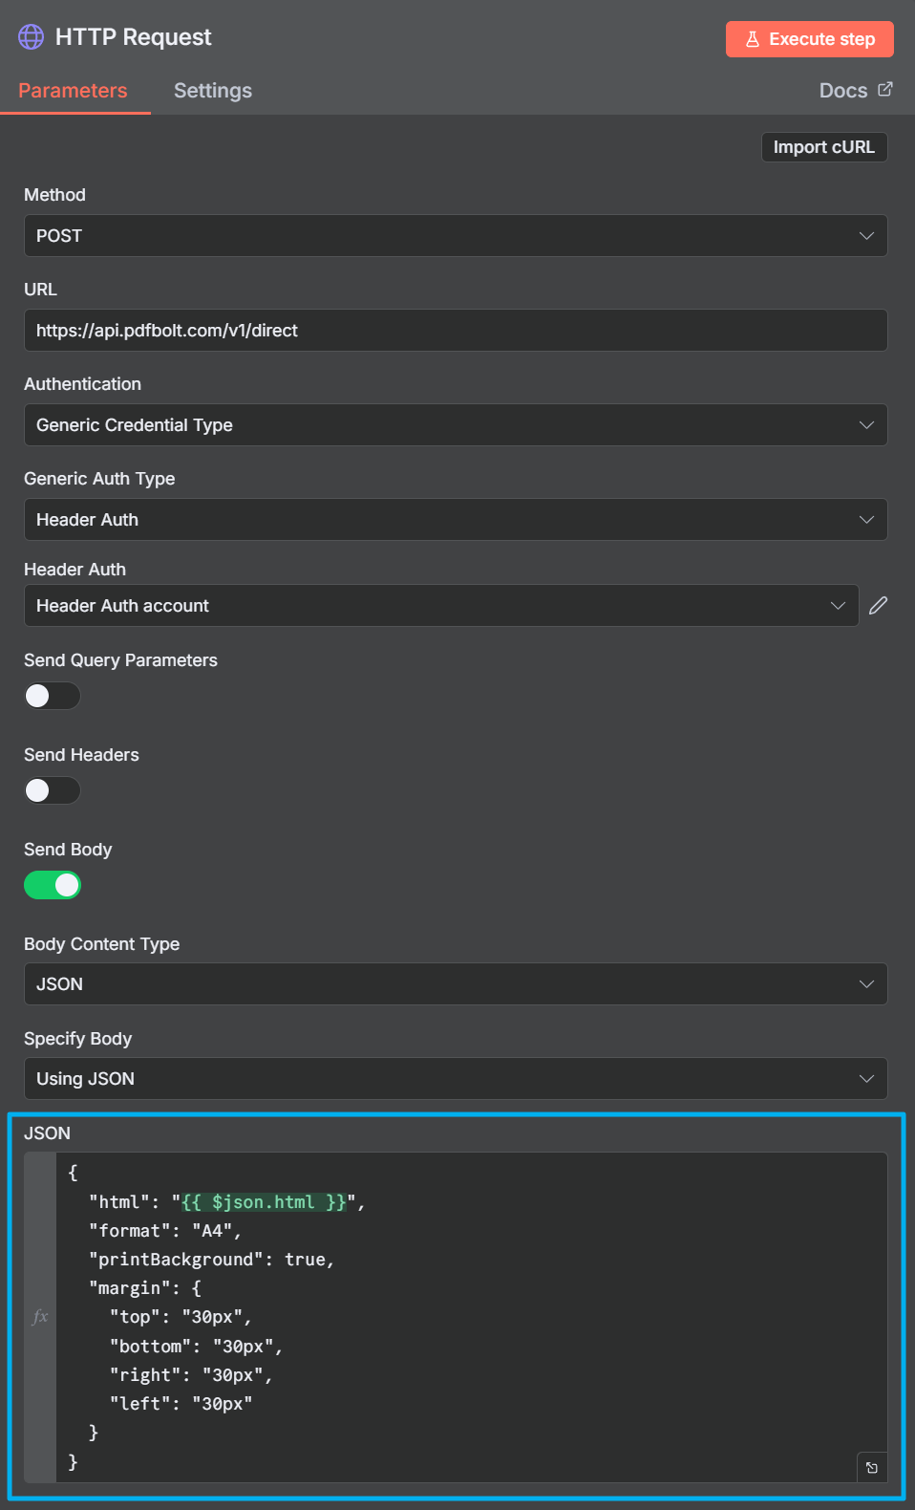The width and height of the screenshot is (915, 1510).
Task: Turn on the Send Headers switch
Action: (x=53, y=790)
